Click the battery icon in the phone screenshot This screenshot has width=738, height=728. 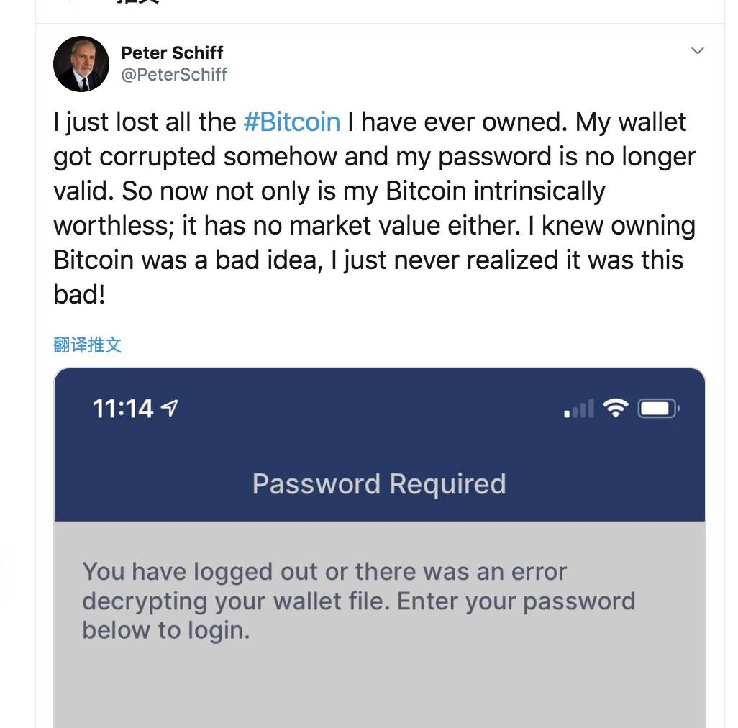pyautogui.click(x=658, y=409)
